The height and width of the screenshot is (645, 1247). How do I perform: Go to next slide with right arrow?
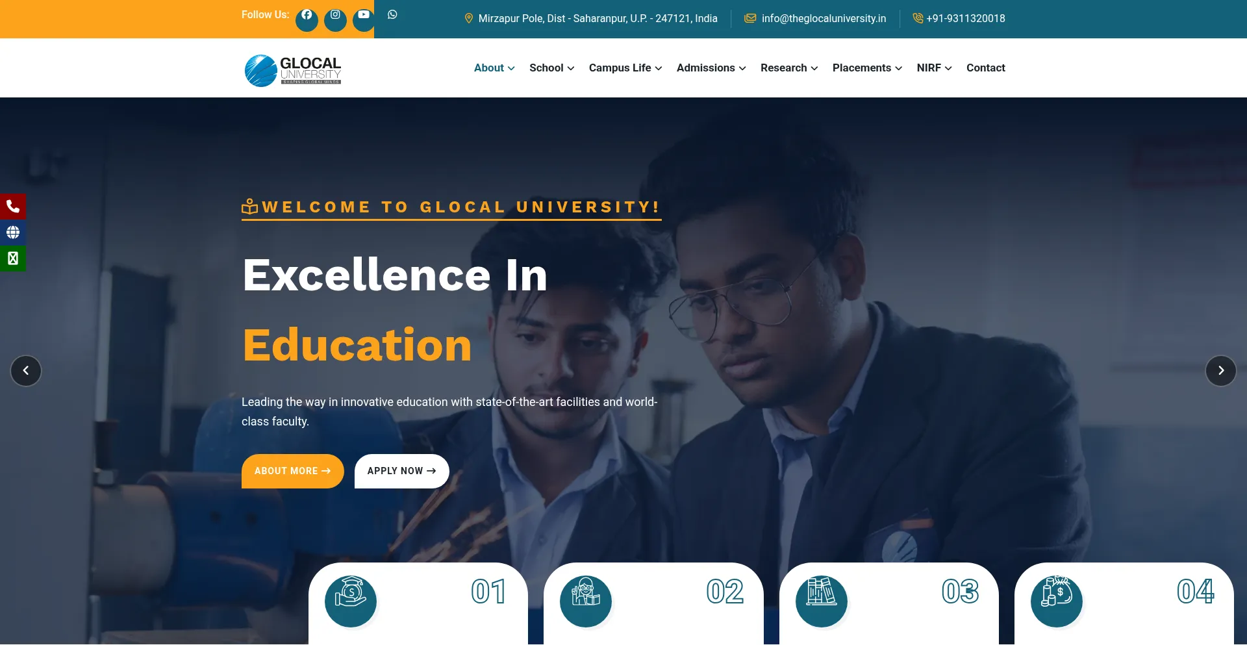point(1221,371)
